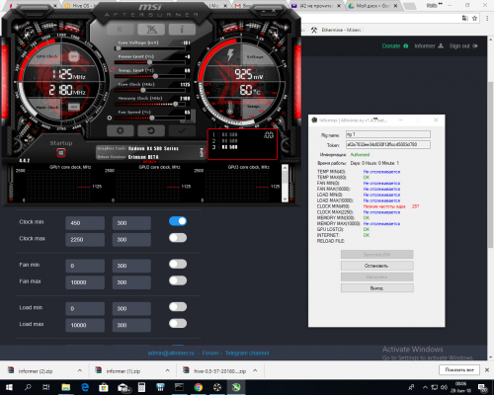Click the temp limit link icon
The image size is (494, 395).
112,70
